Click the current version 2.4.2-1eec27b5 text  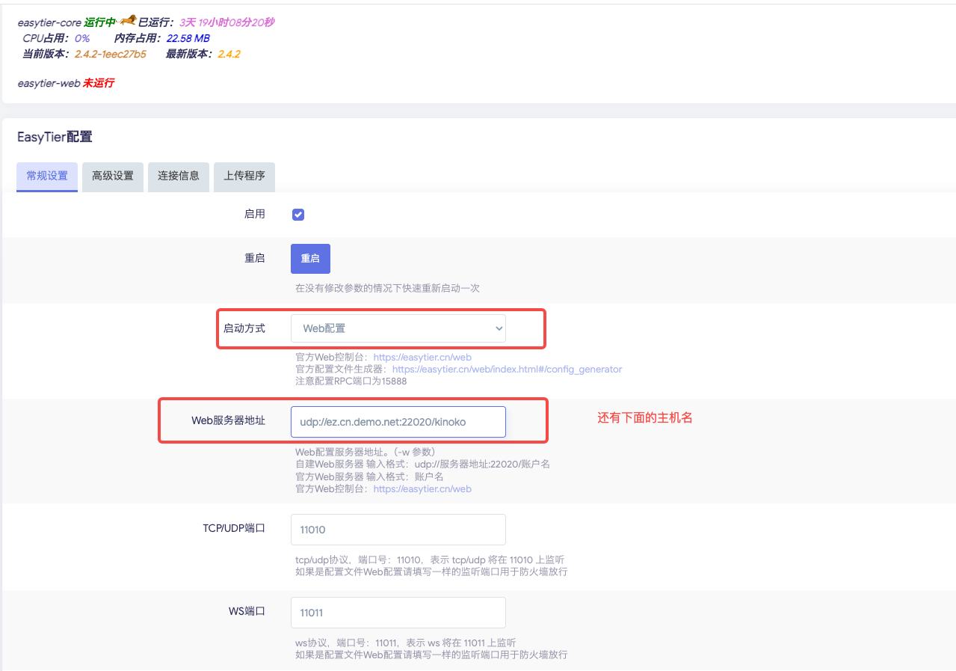[x=111, y=54]
